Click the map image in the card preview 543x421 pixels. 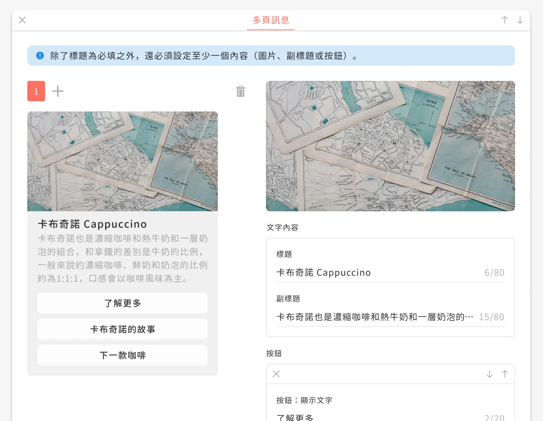coord(123,161)
